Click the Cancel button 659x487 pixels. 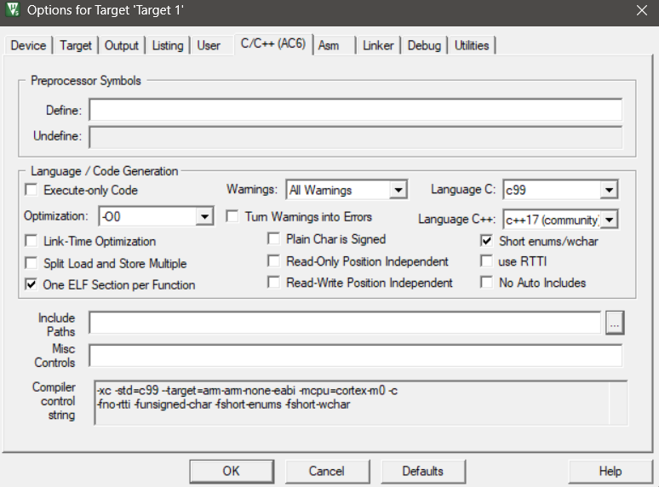[x=326, y=471]
